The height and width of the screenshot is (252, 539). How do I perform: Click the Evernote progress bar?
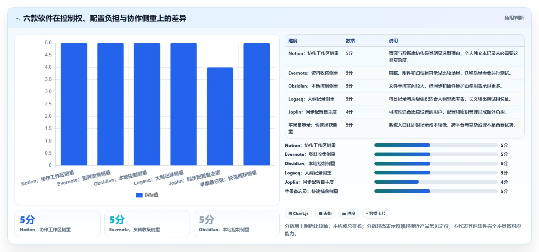[436, 154]
